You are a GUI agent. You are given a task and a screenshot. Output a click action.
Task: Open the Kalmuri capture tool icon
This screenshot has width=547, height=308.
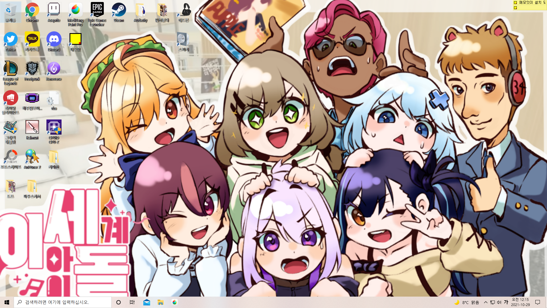click(x=32, y=130)
